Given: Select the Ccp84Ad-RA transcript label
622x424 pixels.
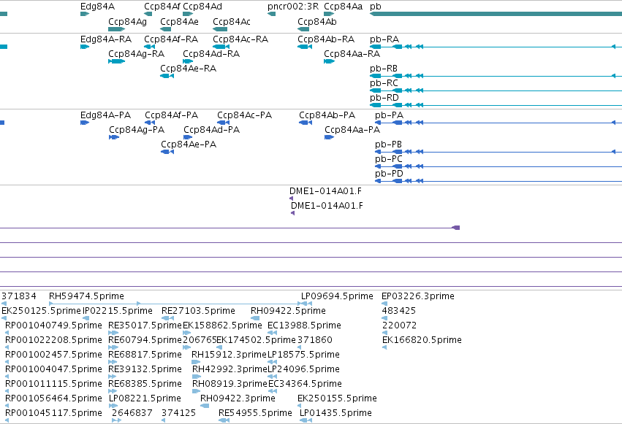Looking at the screenshot, I should click(x=211, y=54).
